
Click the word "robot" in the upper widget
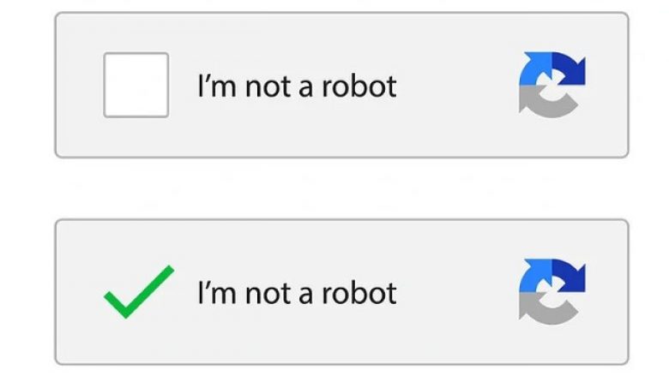pos(359,87)
